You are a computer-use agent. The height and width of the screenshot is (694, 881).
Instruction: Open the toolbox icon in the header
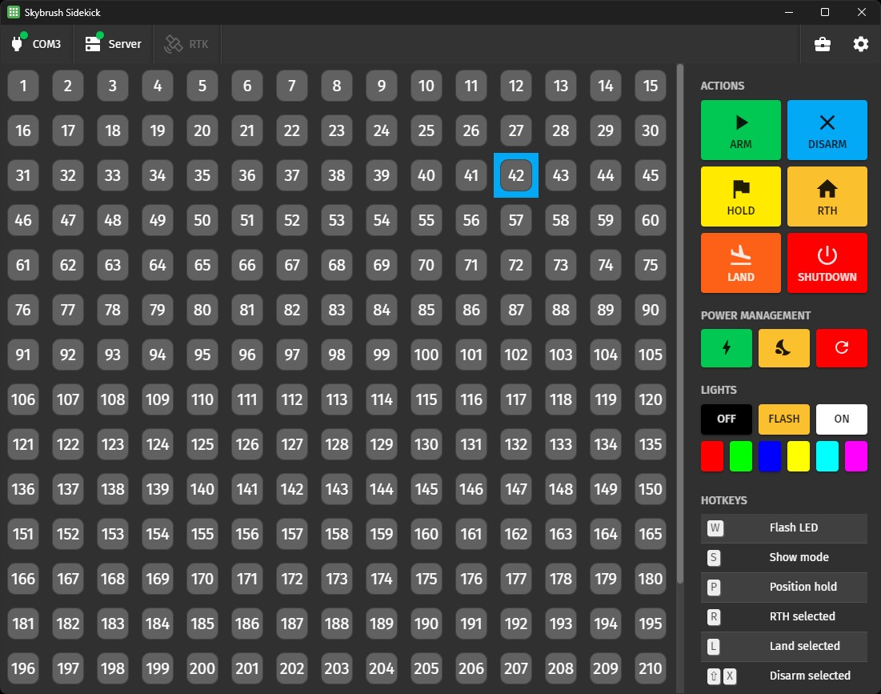[x=822, y=44]
